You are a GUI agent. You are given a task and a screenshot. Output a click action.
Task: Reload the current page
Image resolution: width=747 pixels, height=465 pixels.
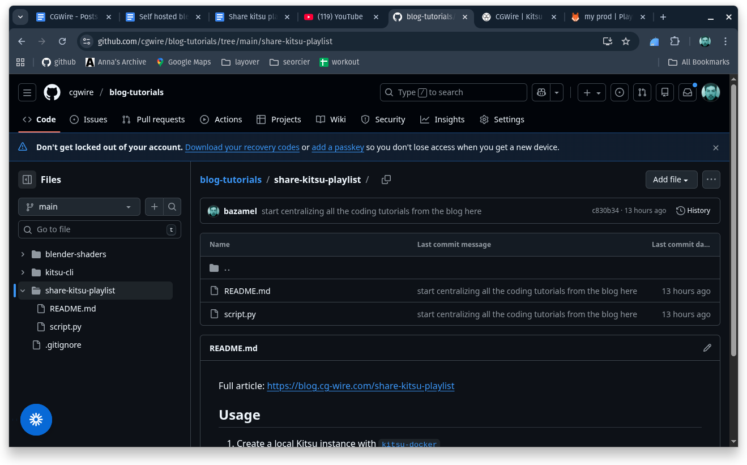62,41
